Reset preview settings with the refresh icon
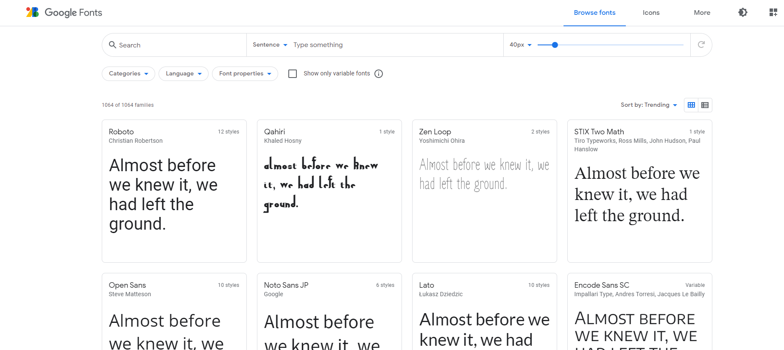Screen dimensions: 784x350 tap(701, 45)
